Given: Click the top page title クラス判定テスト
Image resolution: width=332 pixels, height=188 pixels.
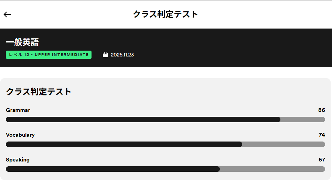Looking at the screenshot, I should [165, 14].
